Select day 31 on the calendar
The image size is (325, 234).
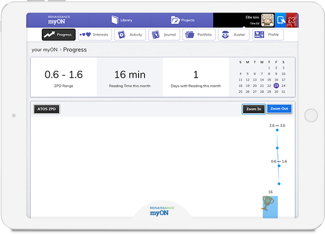(x=283, y=92)
